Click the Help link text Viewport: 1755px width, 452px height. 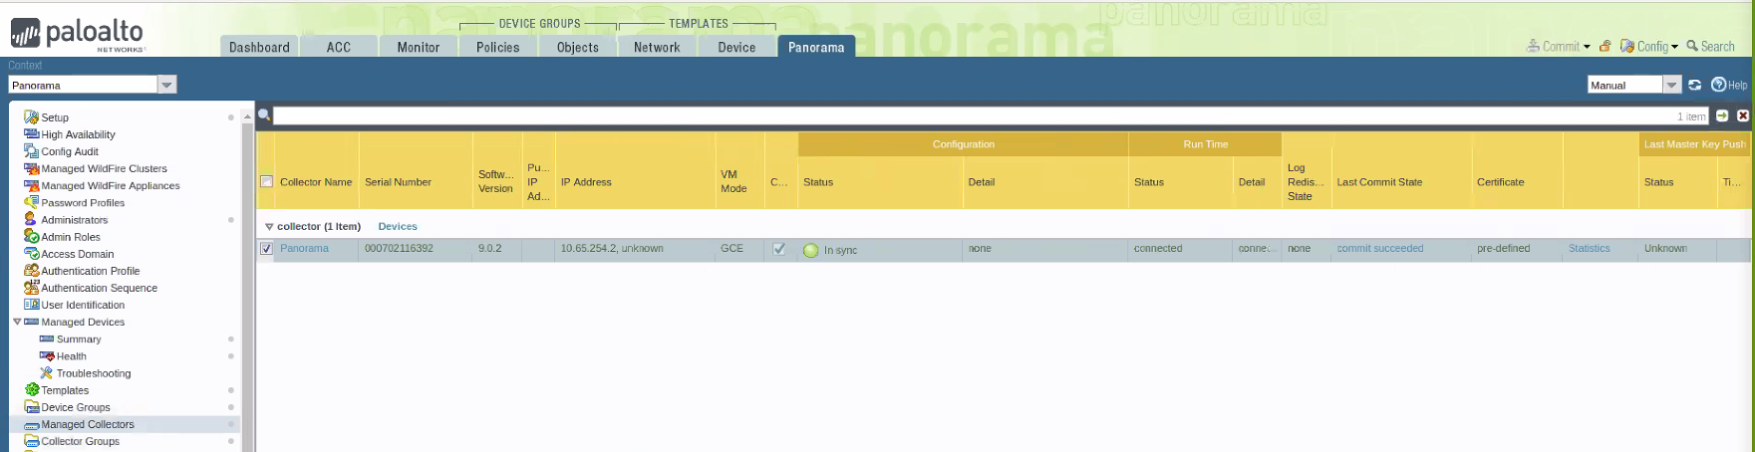1737,86
